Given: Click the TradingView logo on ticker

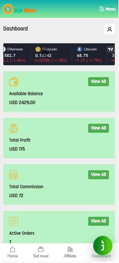Looking at the screenshot, I should [110, 49].
